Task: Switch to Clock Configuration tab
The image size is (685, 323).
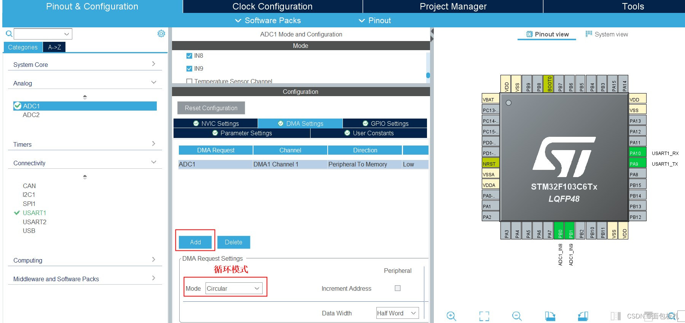Action: pyautogui.click(x=272, y=6)
